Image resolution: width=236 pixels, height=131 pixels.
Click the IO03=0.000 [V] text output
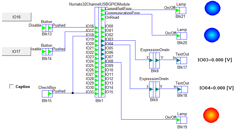coord(215,60)
